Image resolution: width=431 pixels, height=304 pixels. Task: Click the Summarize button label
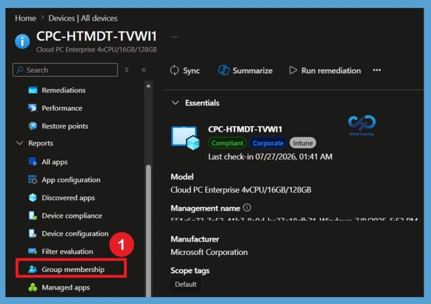[x=253, y=71]
